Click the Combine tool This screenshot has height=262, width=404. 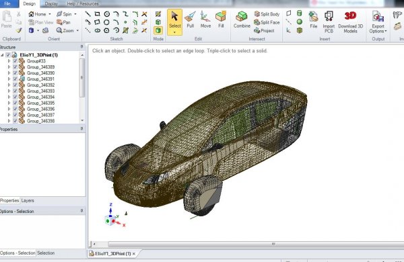point(242,19)
